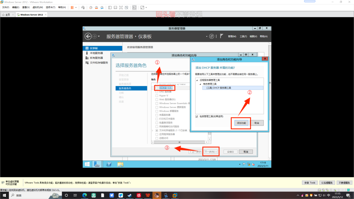Show hidden icons in the host system tray

(x=298, y=195)
